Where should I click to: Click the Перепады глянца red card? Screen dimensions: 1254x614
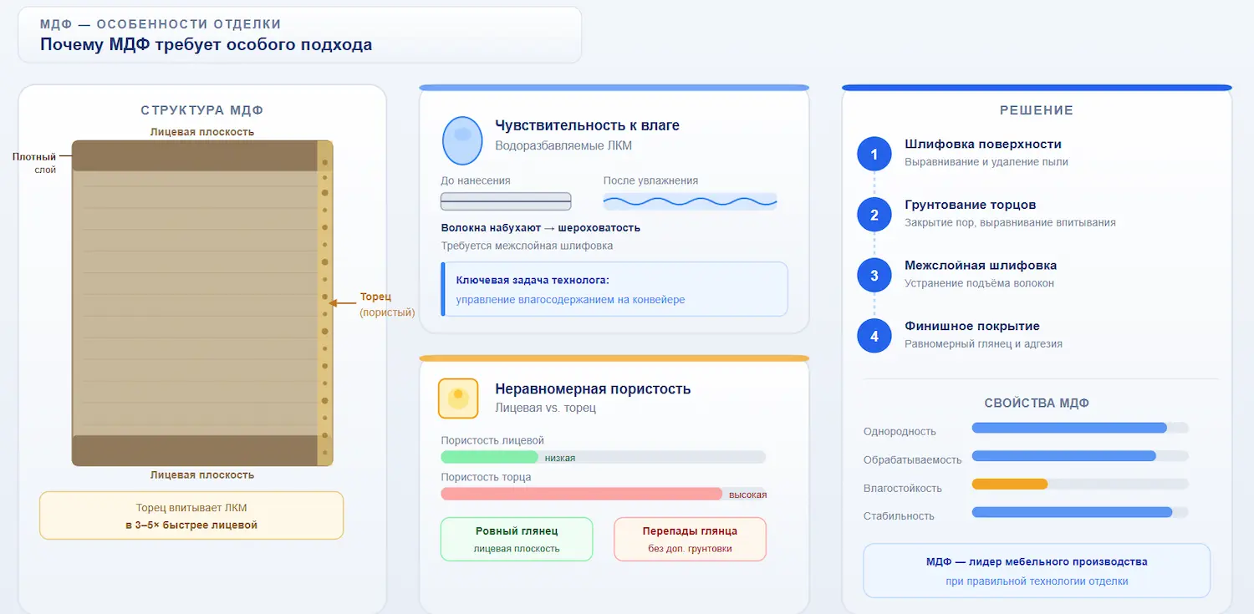click(x=690, y=539)
